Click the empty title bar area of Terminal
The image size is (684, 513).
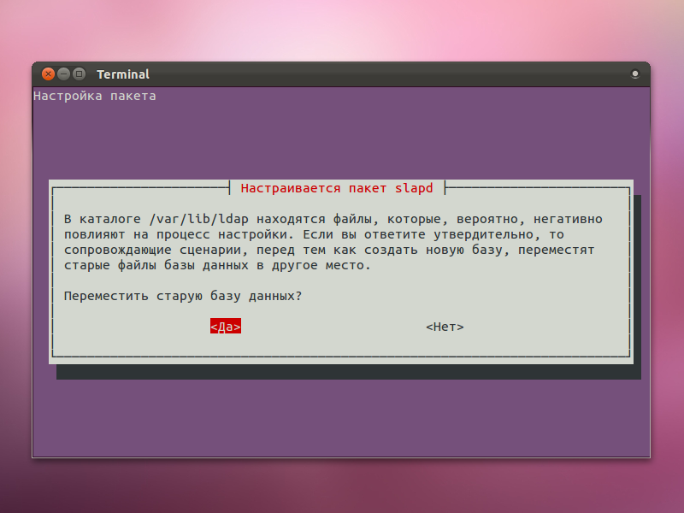(385, 74)
